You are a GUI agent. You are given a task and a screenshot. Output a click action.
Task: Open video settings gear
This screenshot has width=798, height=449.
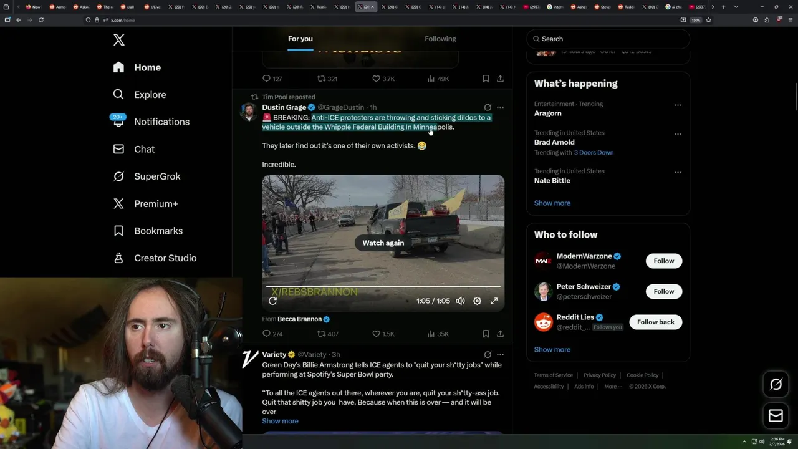[477, 301]
